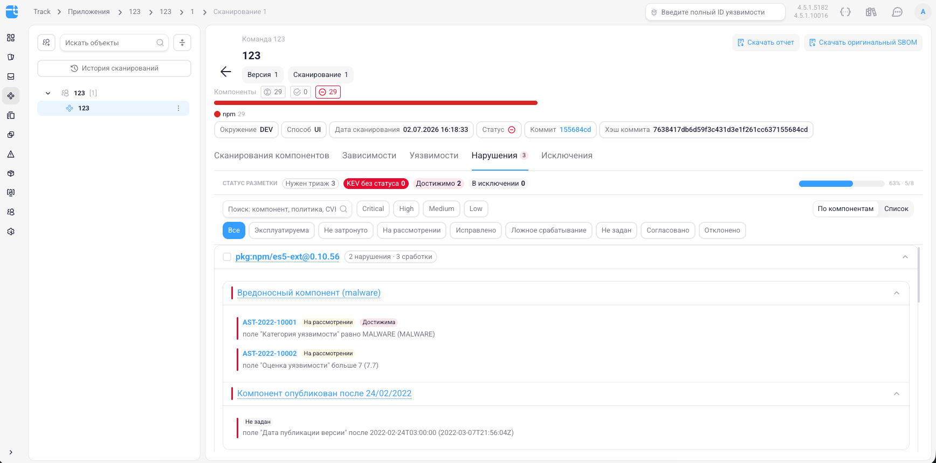Open the 'Сканирования компонентов' tab
Image resolution: width=936 pixels, height=463 pixels.
[x=272, y=156]
